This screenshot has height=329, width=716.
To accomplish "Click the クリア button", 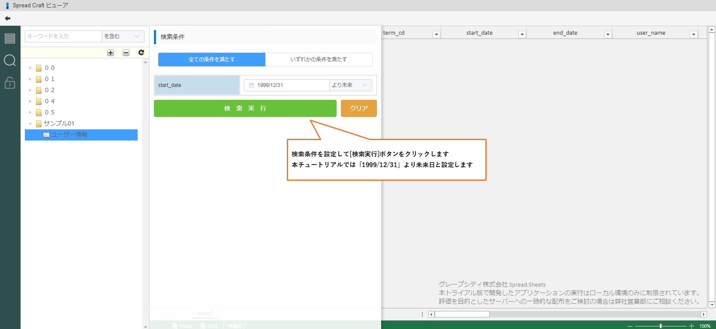I will 358,108.
